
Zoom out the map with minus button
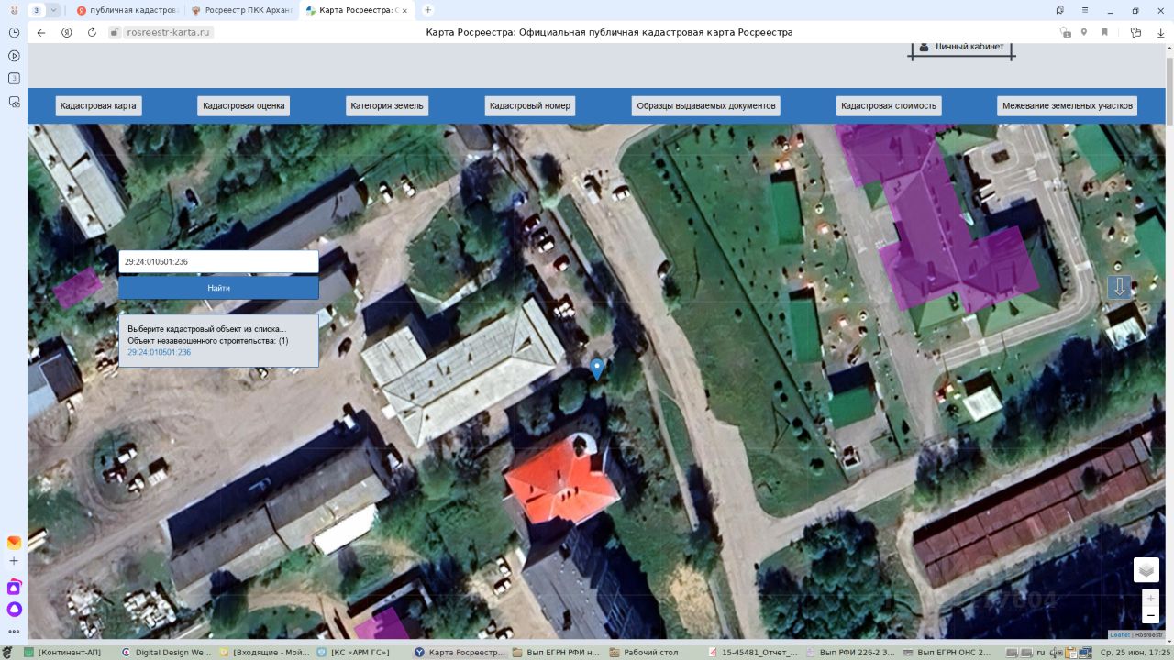[x=1151, y=615]
